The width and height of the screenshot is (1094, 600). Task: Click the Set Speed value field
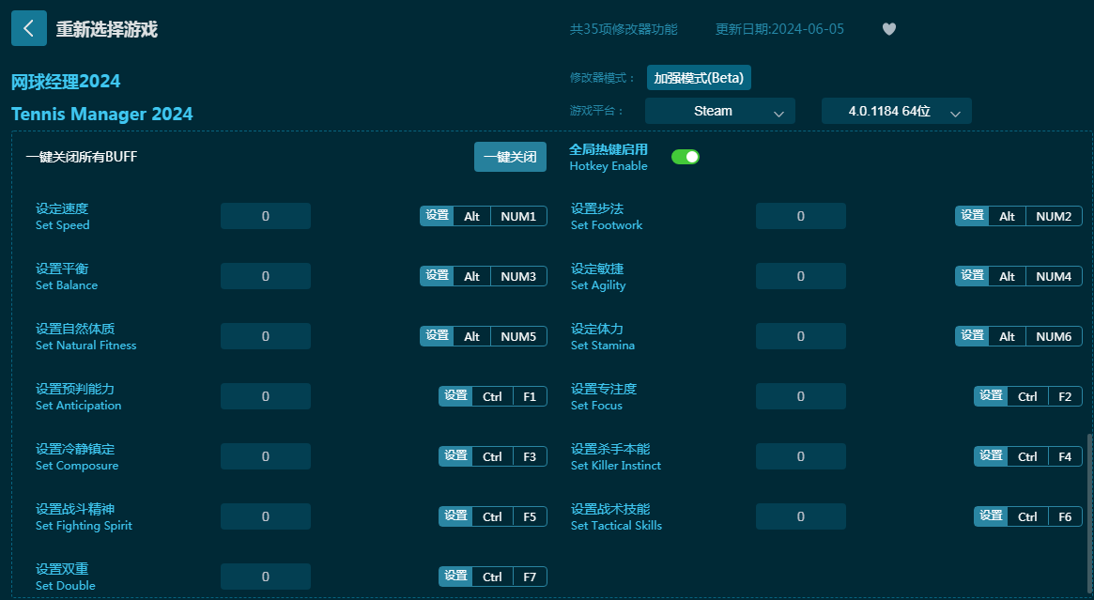tap(266, 216)
